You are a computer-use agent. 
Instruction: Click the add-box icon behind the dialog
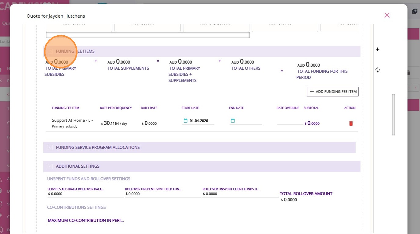click(415, 11)
